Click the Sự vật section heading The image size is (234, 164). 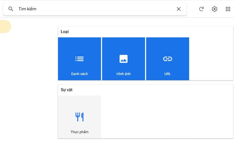(x=67, y=90)
